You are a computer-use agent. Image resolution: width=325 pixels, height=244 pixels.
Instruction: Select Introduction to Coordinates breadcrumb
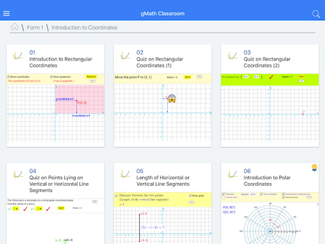(84, 27)
